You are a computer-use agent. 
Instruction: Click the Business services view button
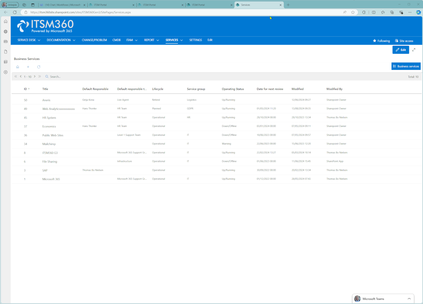[406, 66]
